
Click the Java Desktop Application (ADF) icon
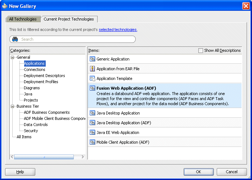tap(93, 123)
